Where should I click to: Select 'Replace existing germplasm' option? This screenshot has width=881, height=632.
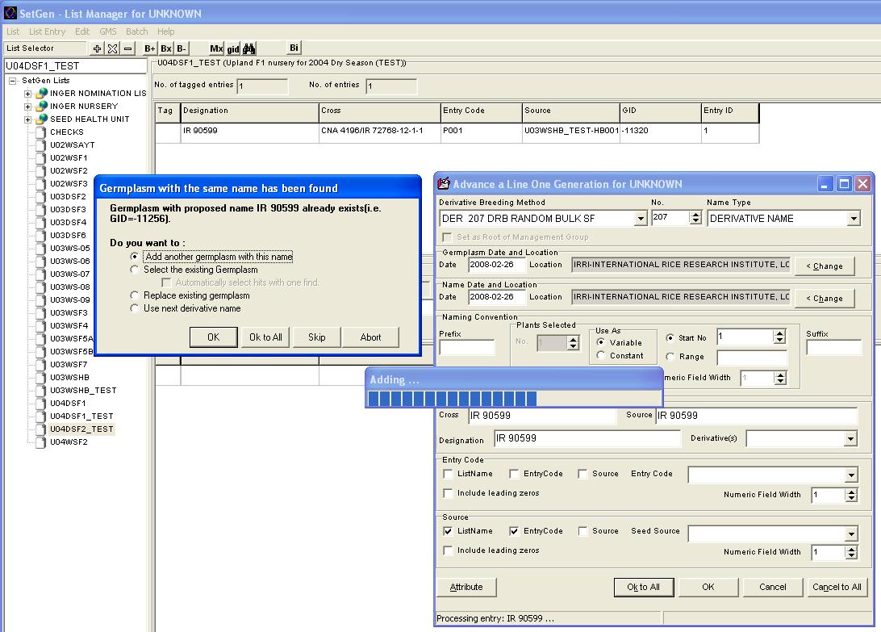[134, 295]
